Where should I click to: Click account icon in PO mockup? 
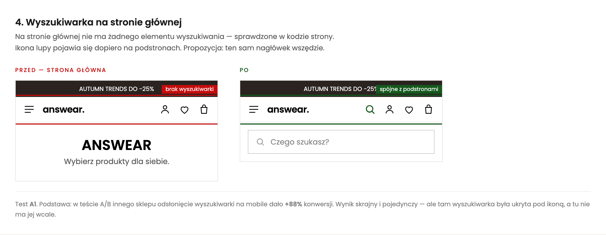(x=390, y=109)
